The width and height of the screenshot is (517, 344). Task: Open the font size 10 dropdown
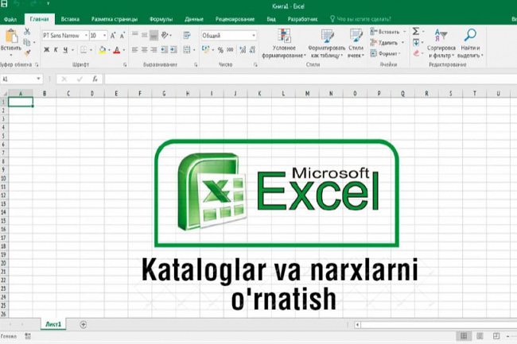click(104, 35)
